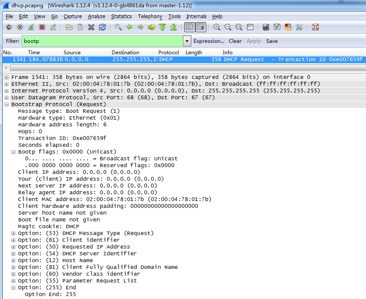Open the Capture menu

(73, 17)
